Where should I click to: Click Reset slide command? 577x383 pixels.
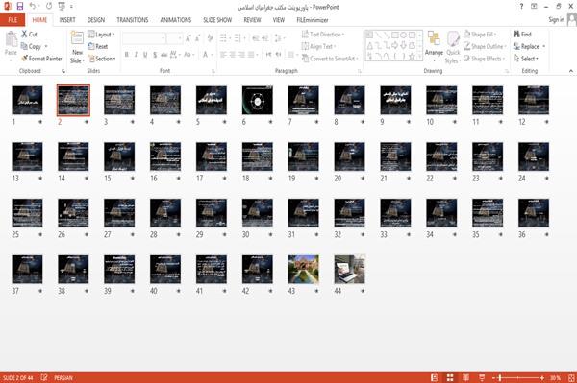tap(98, 46)
